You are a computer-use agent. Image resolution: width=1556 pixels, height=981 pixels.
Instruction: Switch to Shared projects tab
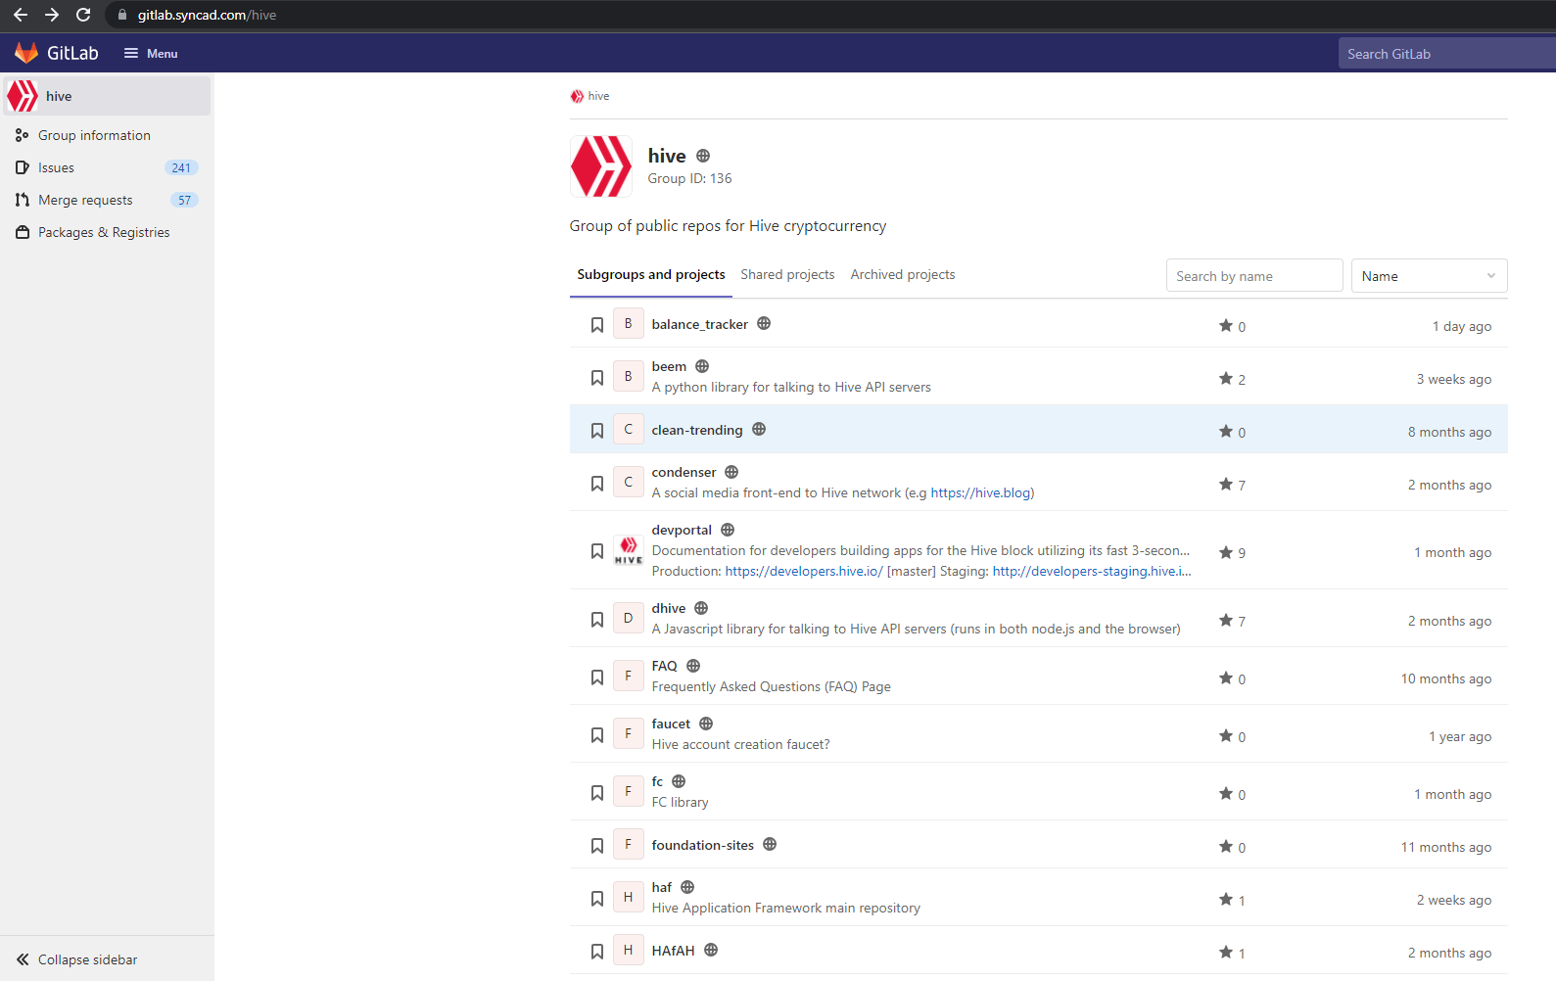[787, 275]
